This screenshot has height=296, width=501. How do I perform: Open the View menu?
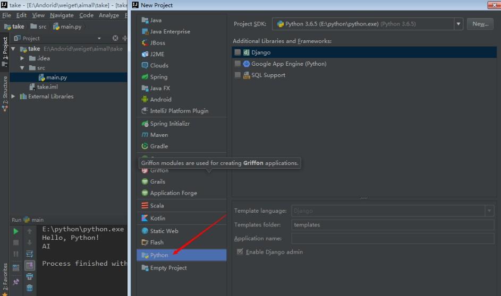(x=38, y=15)
